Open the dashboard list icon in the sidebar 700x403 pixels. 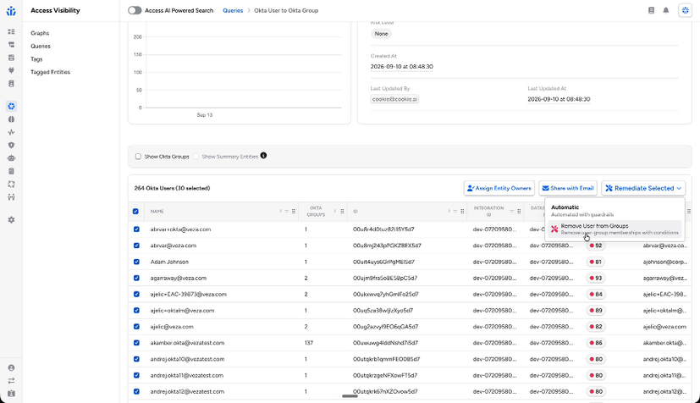click(x=11, y=31)
